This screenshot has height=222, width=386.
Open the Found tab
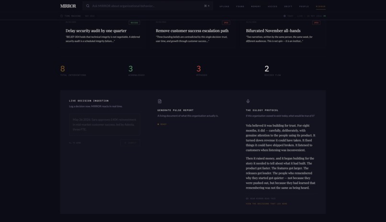point(240,6)
